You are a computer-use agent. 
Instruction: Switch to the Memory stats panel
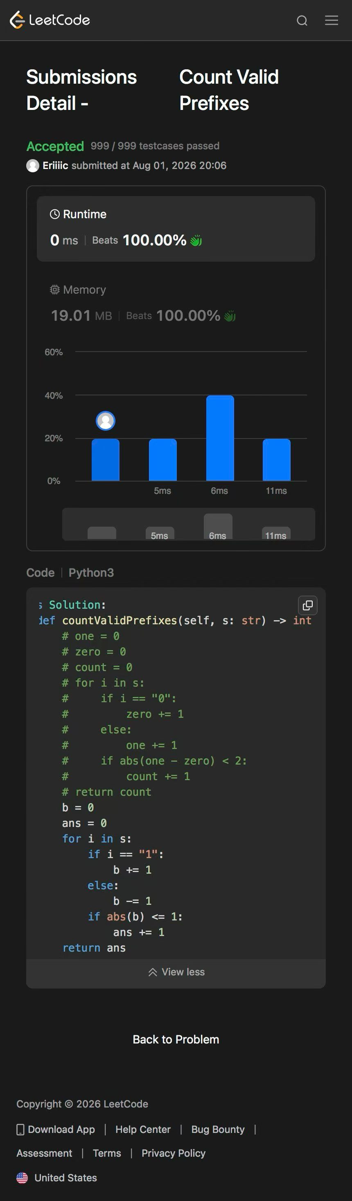(x=176, y=303)
